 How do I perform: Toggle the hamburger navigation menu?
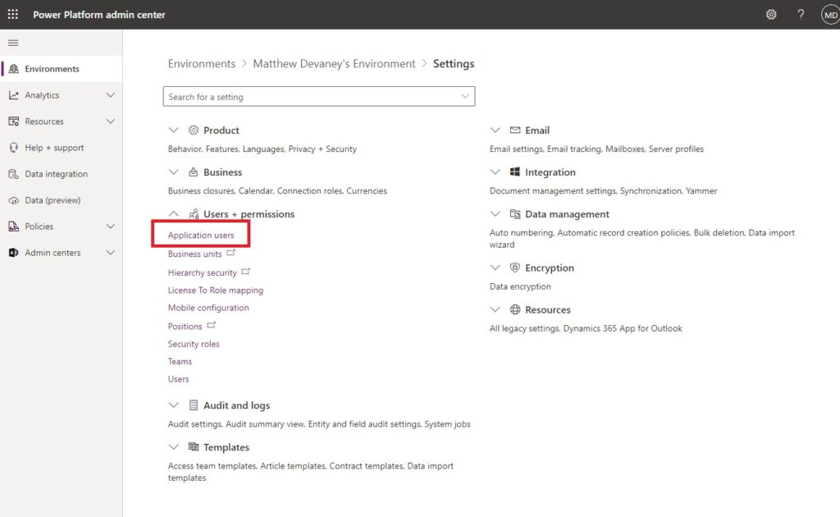click(x=13, y=43)
